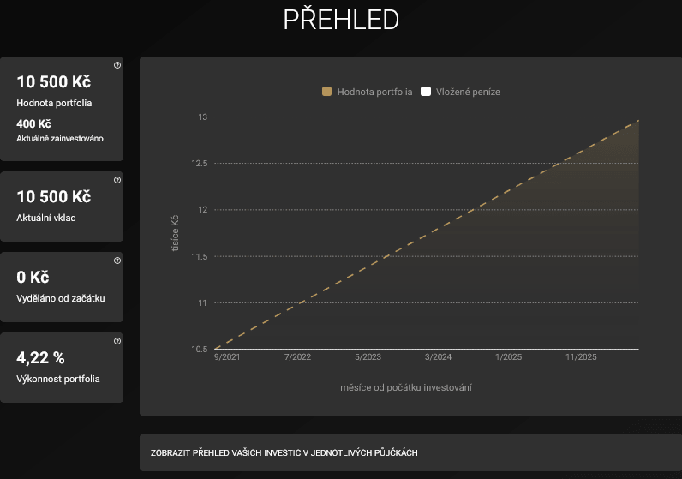Click the white Vložené peníze legend swatch

pos(426,92)
